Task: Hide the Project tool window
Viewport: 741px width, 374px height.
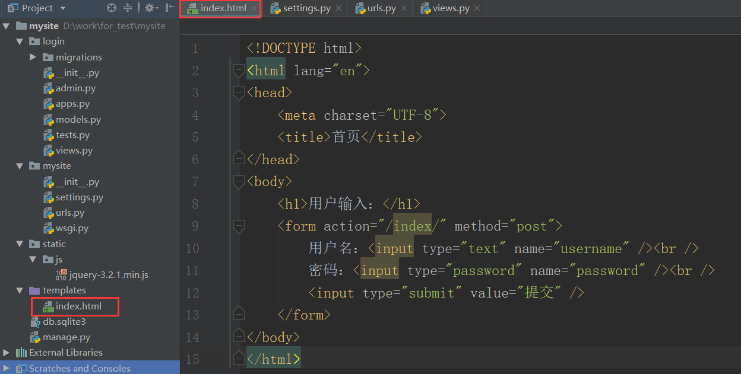Action: (170, 8)
